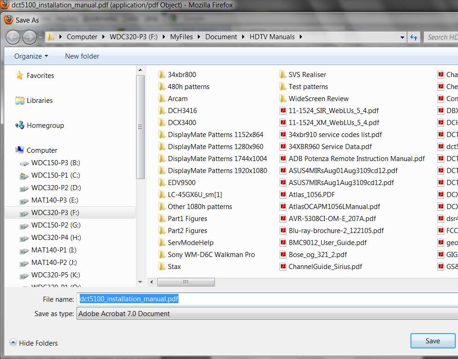The image size is (458, 359).
Task: Select drive WDC320-P2 (D:)
Action: click(56, 187)
